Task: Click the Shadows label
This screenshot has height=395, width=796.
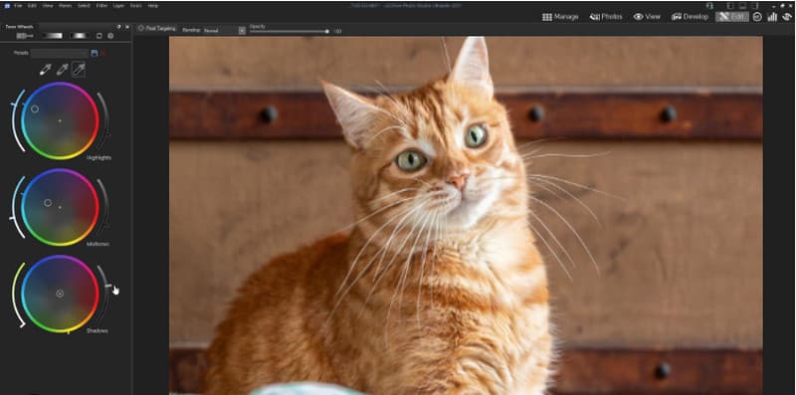Action: (98, 331)
